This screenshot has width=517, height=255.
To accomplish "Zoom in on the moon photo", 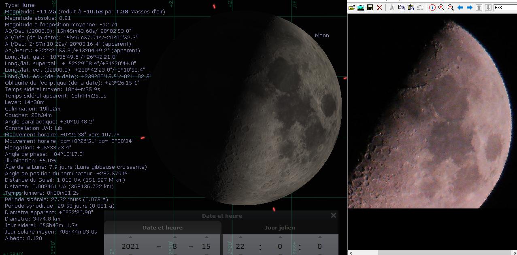I will 441,8.
